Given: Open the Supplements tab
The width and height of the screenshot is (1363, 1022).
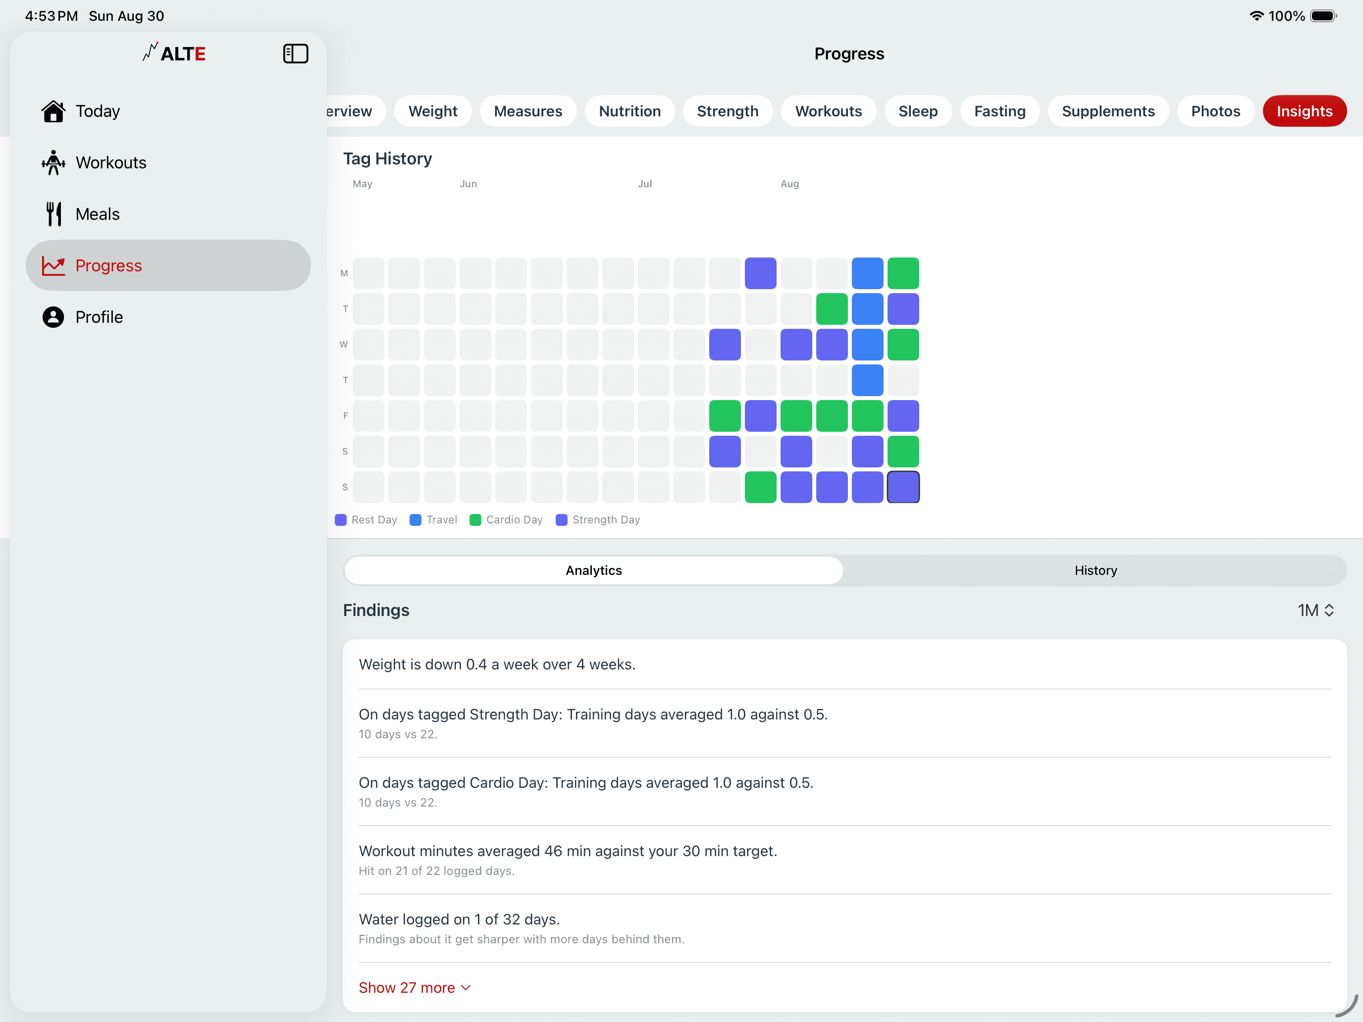Looking at the screenshot, I should pos(1108,111).
